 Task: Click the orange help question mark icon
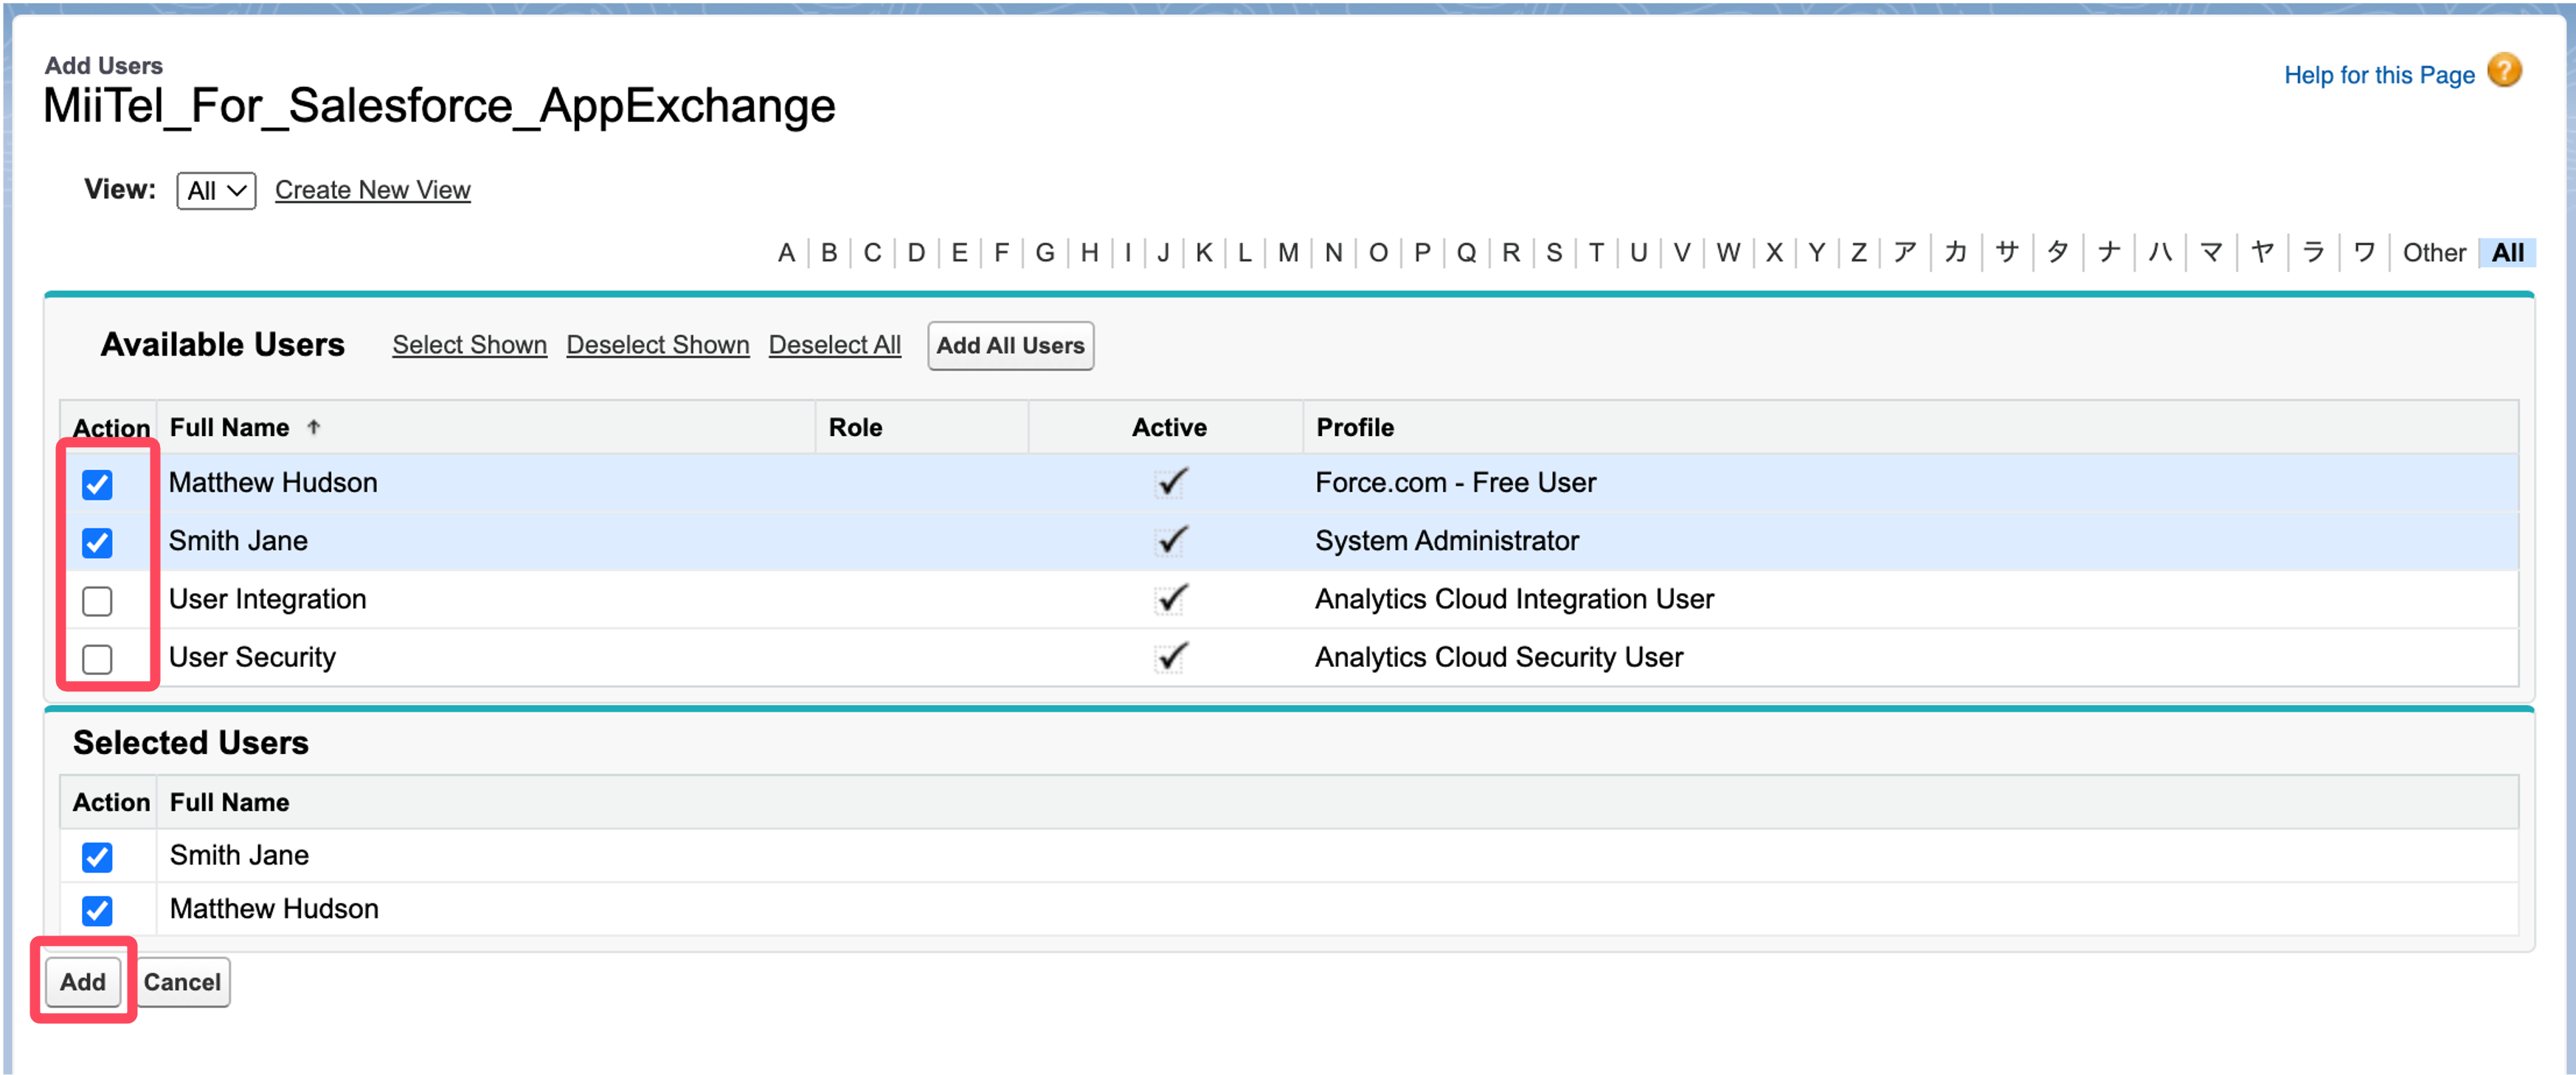point(2505,71)
